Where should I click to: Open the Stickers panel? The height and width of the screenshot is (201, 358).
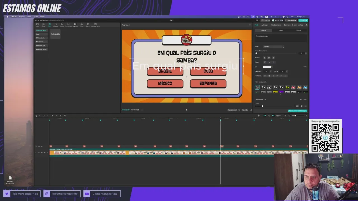click(56, 25)
